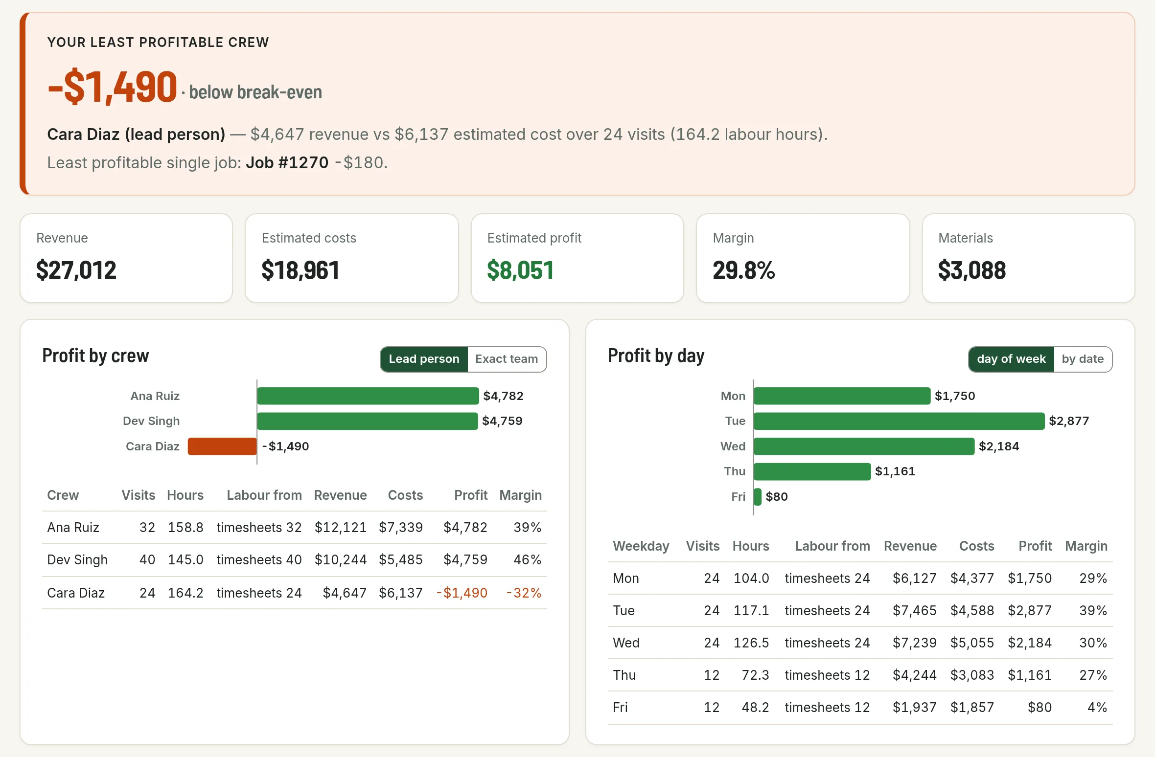Click the 145.0 hours cell for Dev Singh
The image size is (1155, 757).
pyautogui.click(x=185, y=560)
